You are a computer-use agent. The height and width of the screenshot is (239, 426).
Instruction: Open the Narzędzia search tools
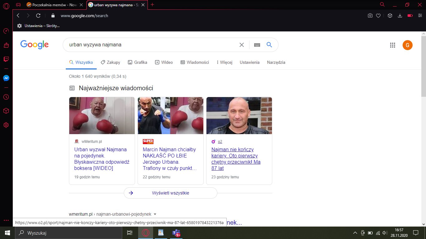coord(276,62)
